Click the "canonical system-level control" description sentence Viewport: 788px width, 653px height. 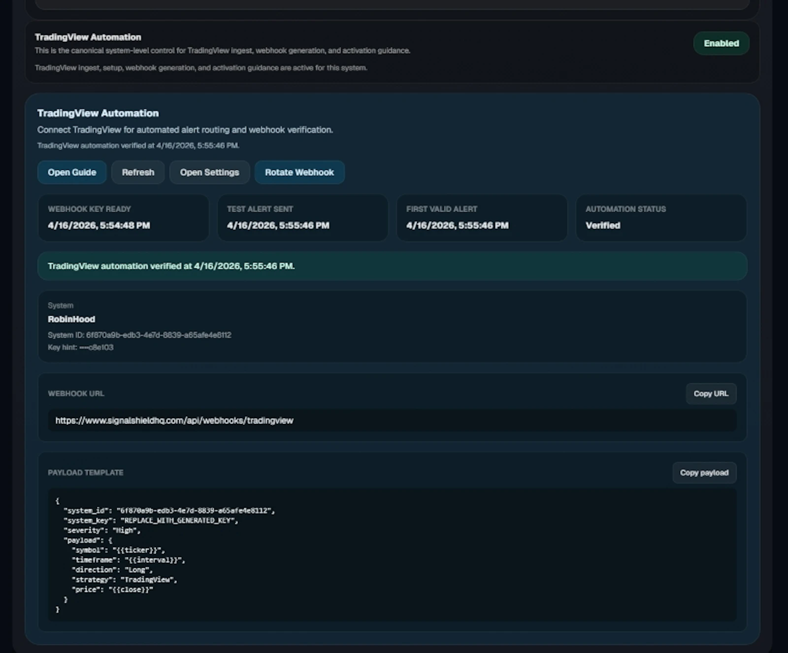coord(223,51)
